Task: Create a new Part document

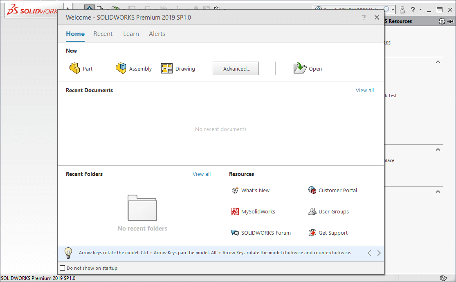Action: click(x=81, y=69)
